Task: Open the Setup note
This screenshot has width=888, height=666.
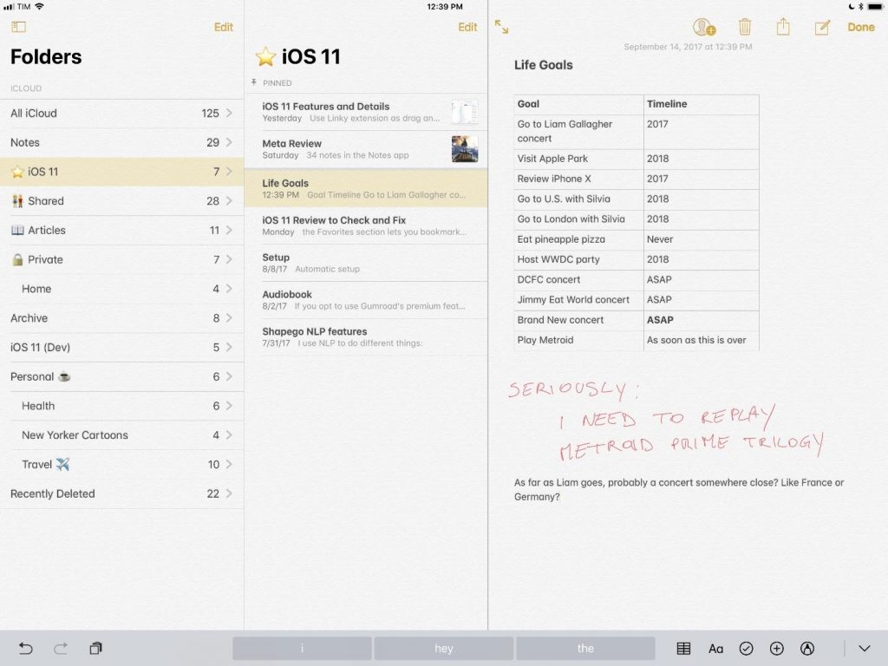Action: point(366,263)
